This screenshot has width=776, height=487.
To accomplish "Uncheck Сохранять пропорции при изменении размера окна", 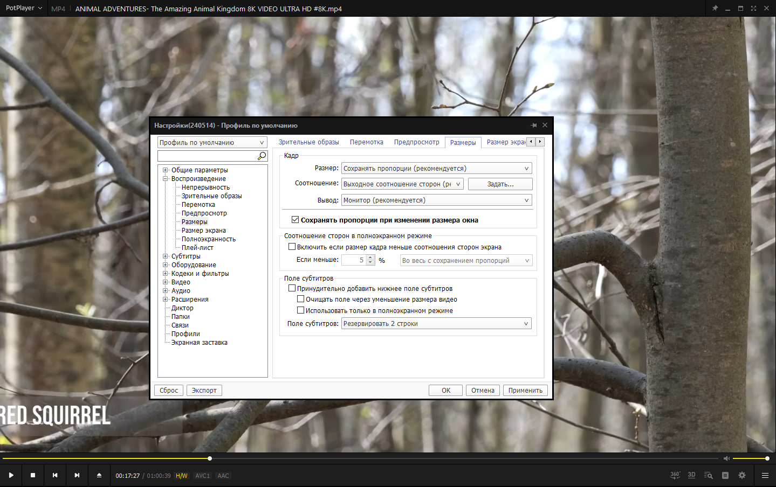I will pos(295,220).
